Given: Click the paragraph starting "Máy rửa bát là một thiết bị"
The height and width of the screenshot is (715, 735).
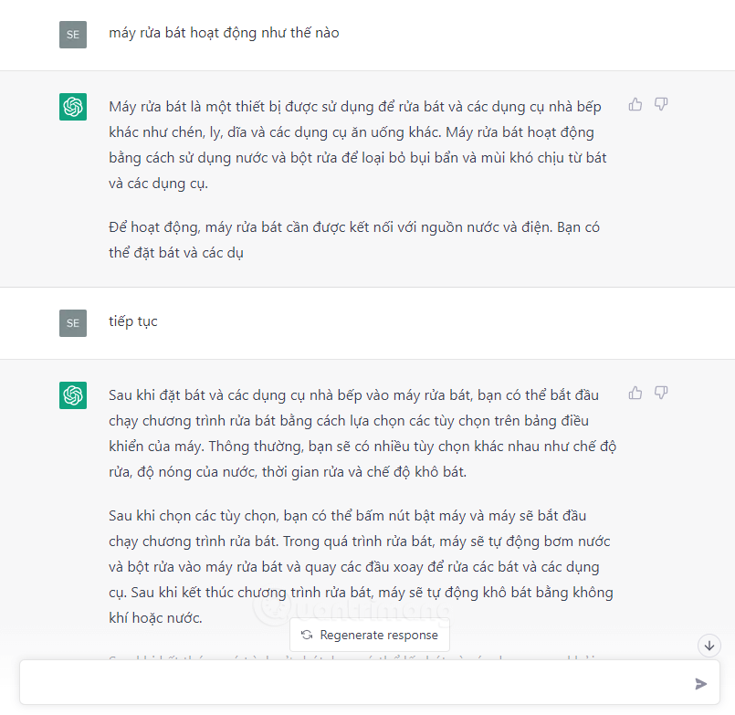Looking at the screenshot, I should click(358, 145).
